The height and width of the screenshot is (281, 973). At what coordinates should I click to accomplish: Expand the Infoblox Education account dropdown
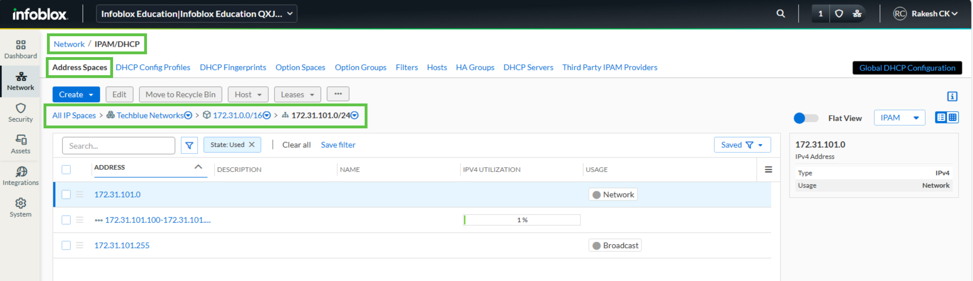197,14
